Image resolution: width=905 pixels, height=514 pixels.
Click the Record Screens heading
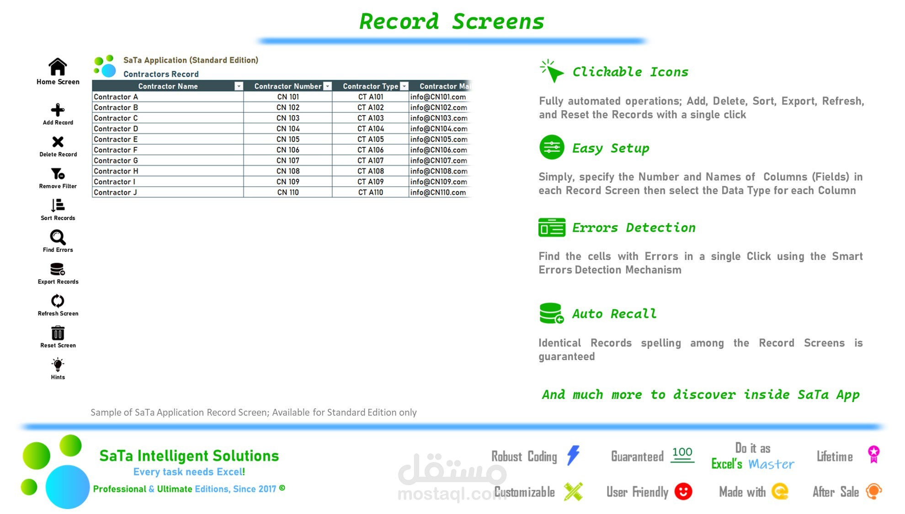(x=452, y=21)
